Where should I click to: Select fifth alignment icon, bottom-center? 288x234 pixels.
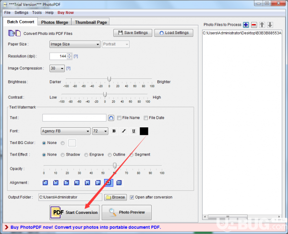pyautogui.click(x=87, y=183)
